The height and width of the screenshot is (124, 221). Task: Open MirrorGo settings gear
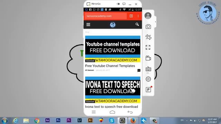coord(148,79)
